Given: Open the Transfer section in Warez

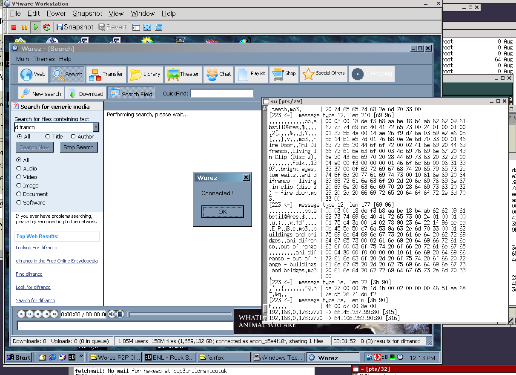Looking at the screenshot, I should (106, 74).
